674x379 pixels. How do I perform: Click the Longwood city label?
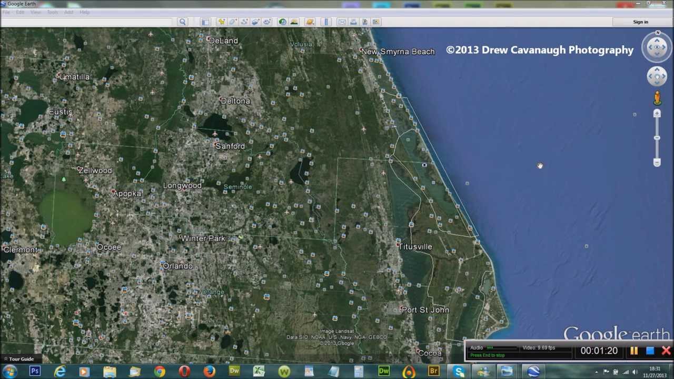pos(182,185)
